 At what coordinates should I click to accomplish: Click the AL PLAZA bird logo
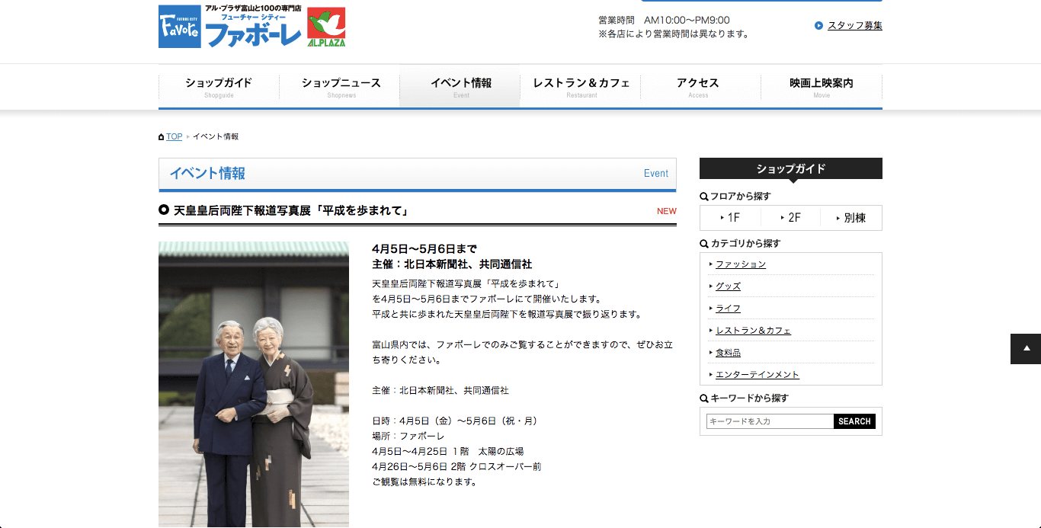[326, 27]
